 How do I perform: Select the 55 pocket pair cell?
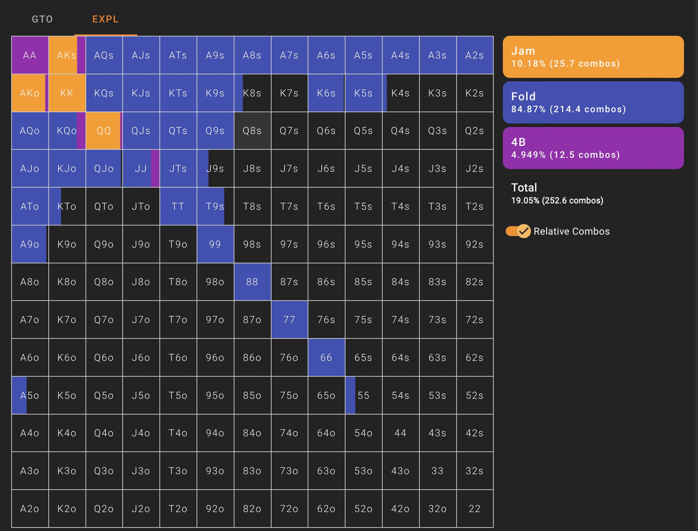coord(363,395)
